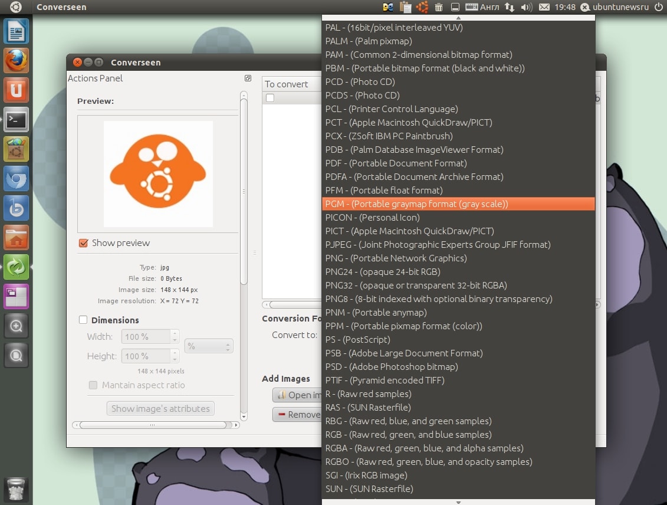Click the Height percentage input field
Screen dimensions: 667x505
146,356
